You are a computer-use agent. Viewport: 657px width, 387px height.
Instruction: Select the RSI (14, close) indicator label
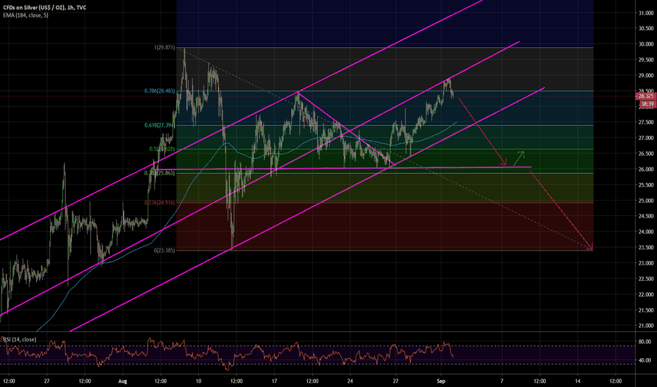point(20,339)
